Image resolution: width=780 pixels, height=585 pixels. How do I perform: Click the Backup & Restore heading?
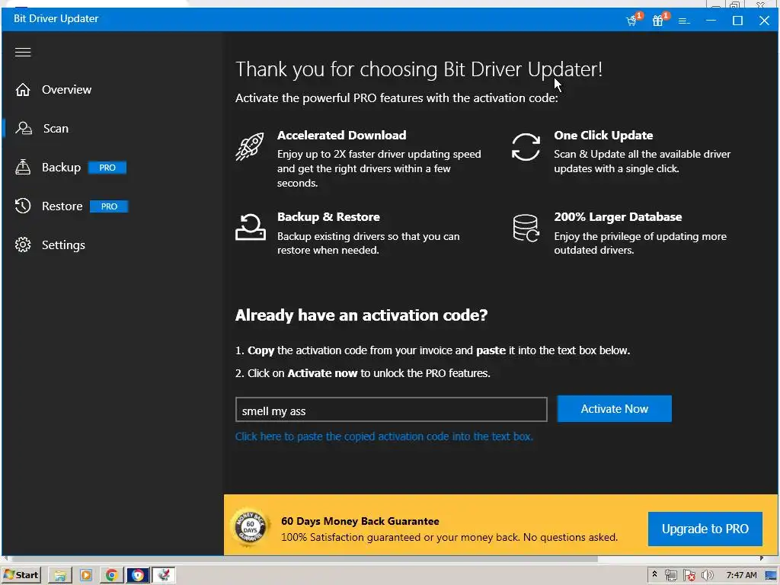(x=328, y=217)
